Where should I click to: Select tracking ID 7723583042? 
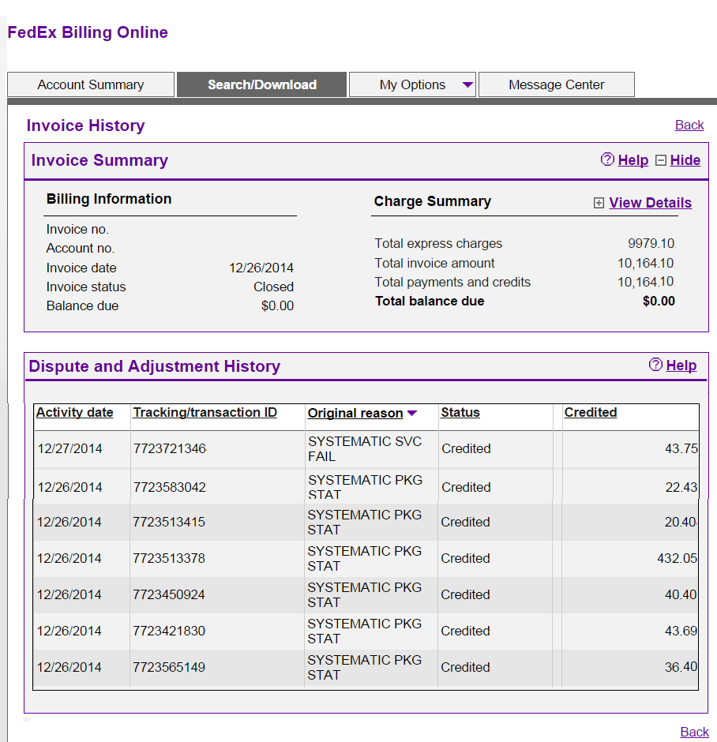point(170,487)
